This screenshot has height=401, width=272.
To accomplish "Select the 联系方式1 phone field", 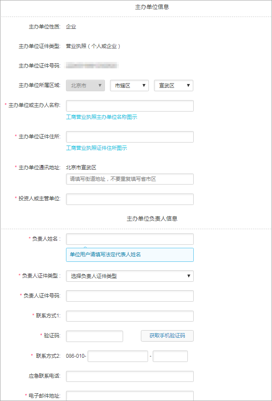I will pyautogui.click(x=130, y=316).
